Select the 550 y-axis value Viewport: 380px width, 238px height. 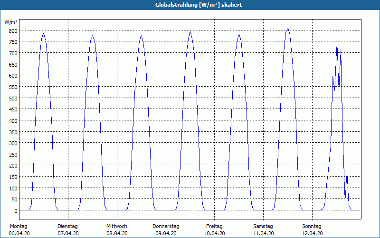pos(13,87)
